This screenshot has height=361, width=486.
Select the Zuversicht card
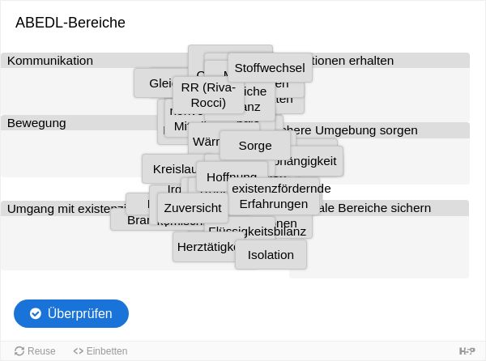click(193, 208)
